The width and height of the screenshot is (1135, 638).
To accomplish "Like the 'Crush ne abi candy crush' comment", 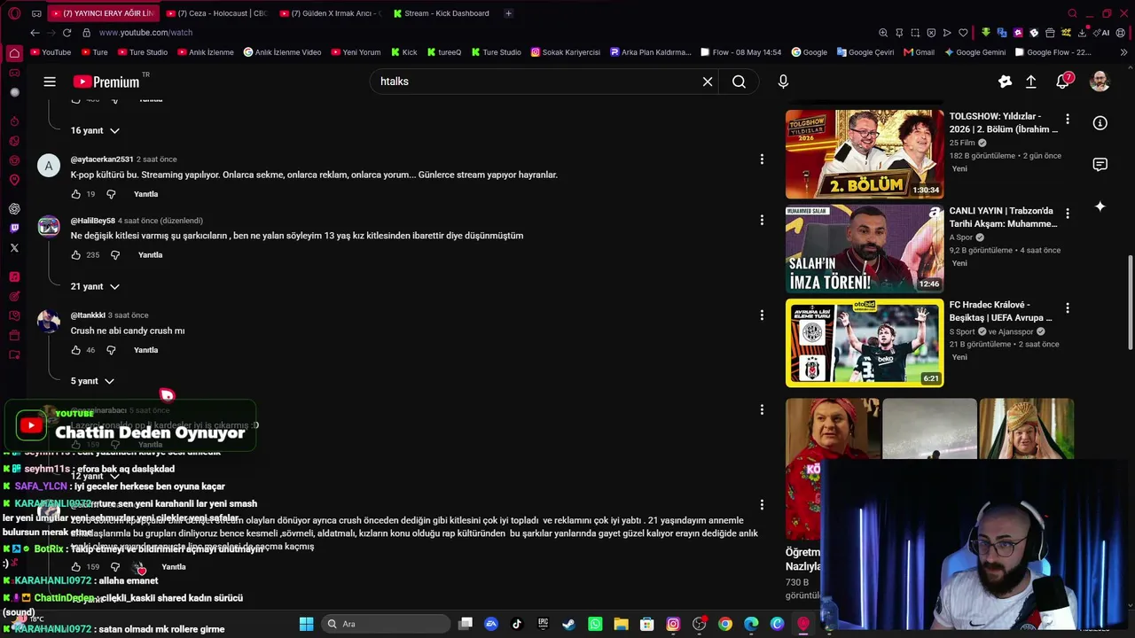I will pos(75,350).
